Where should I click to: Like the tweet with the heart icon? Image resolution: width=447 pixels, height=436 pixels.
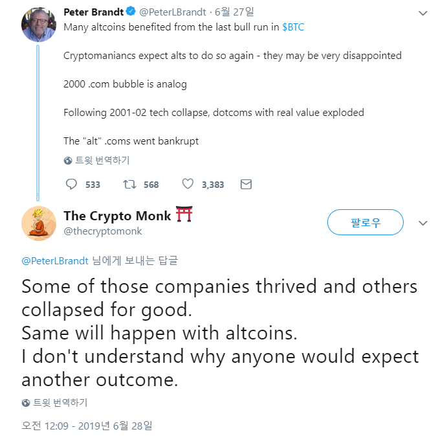click(188, 184)
